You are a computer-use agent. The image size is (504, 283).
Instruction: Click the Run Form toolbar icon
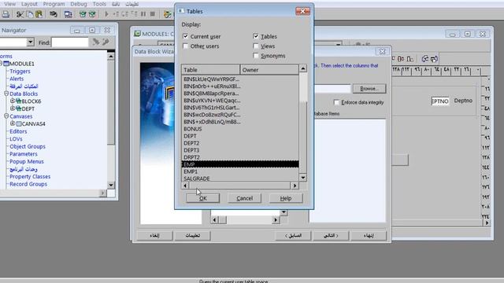(x=69, y=14)
